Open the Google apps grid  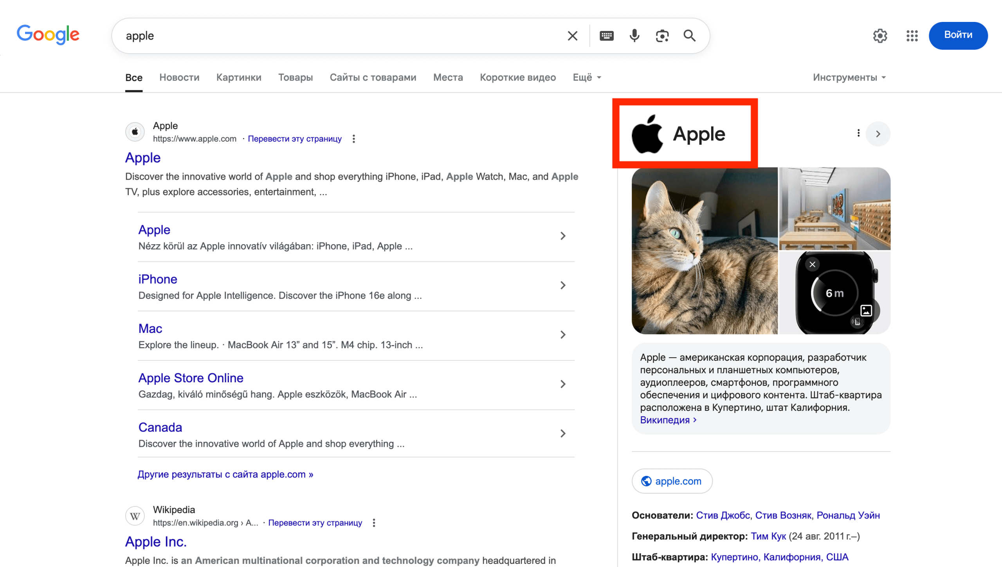point(912,36)
